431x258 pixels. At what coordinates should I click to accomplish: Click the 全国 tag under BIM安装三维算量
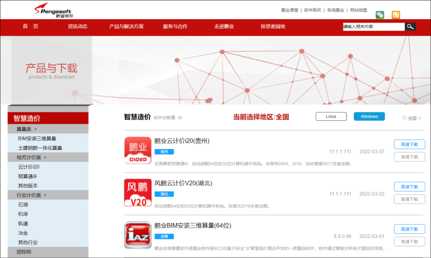164,236
